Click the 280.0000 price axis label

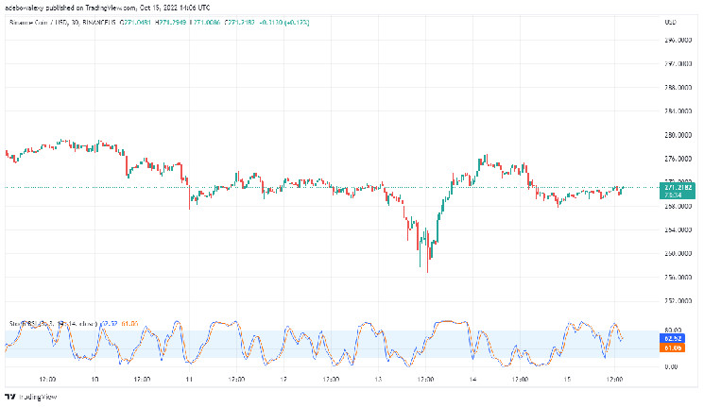pyautogui.click(x=676, y=135)
